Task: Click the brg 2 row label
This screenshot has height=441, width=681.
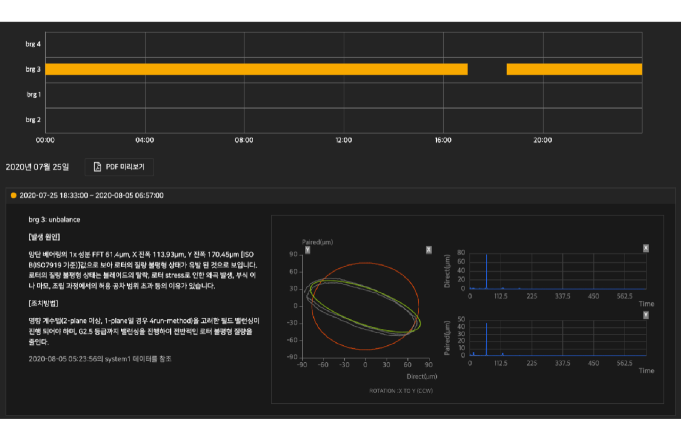Action: coord(33,120)
